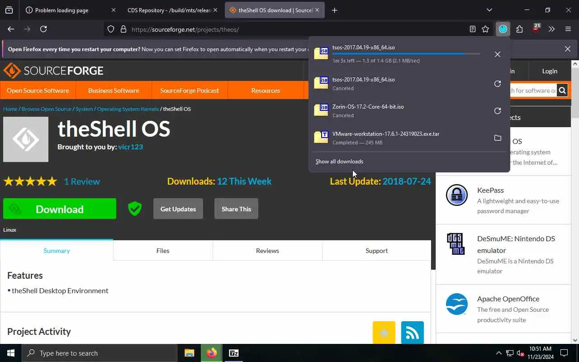Click the extension icon with badge 21
The width and height of the screenshot is (579, 362).
pos(536,29)
